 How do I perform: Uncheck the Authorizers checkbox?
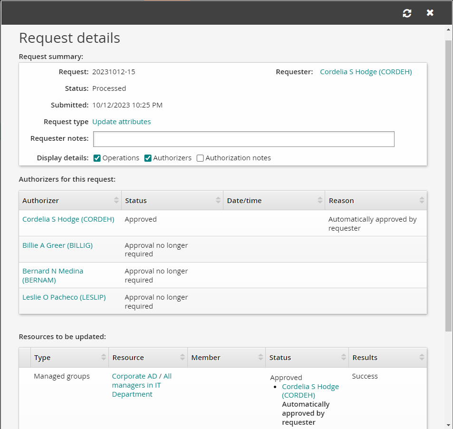coord(148,158)
